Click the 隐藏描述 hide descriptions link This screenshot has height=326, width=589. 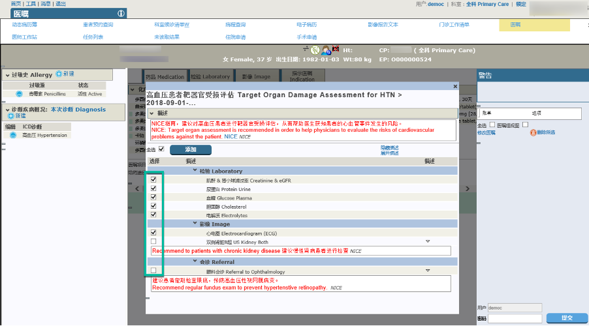(x=390, y=148)
